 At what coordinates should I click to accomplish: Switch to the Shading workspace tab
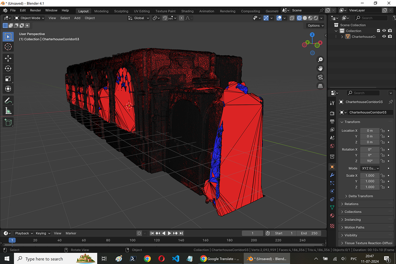click(187, 11)
